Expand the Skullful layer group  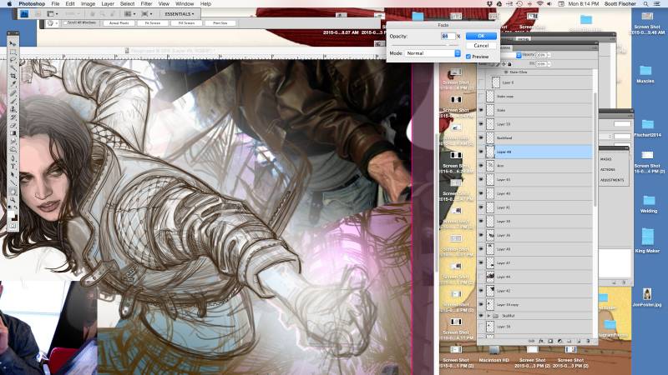click(489, 316)
